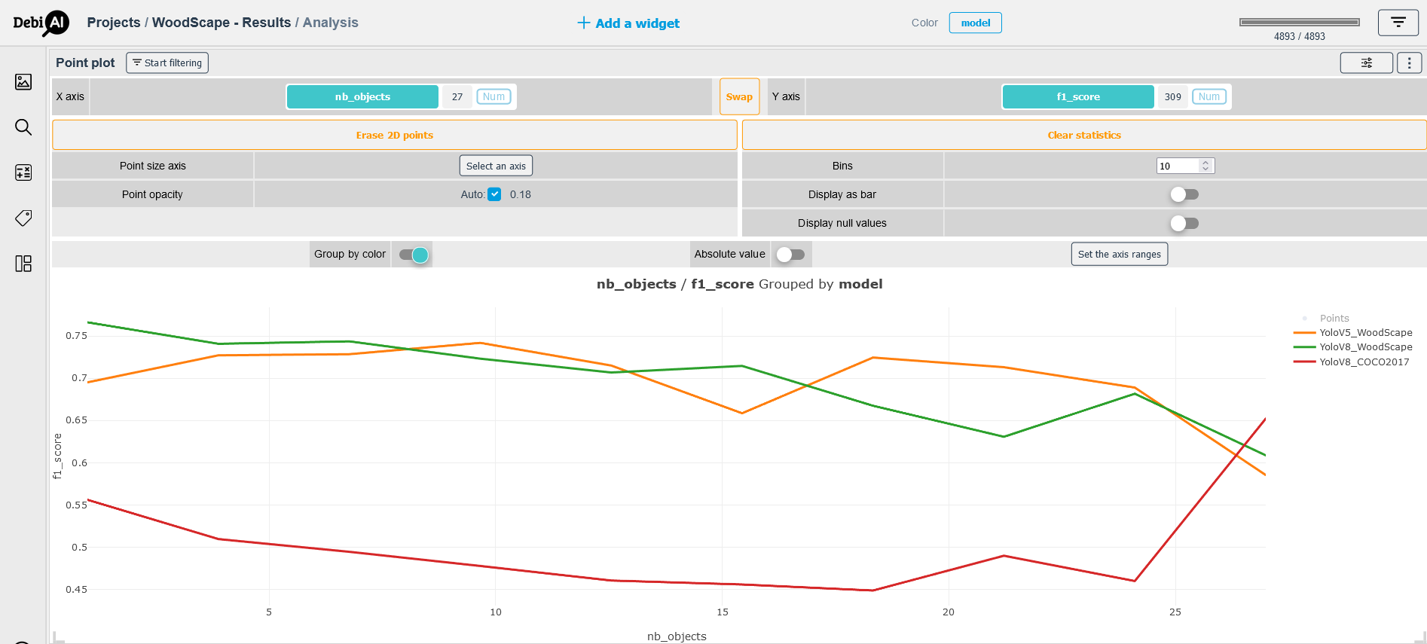Click the Bins stepper arrows
This screenshot has height=644, width=1427.
[1205, 166]
